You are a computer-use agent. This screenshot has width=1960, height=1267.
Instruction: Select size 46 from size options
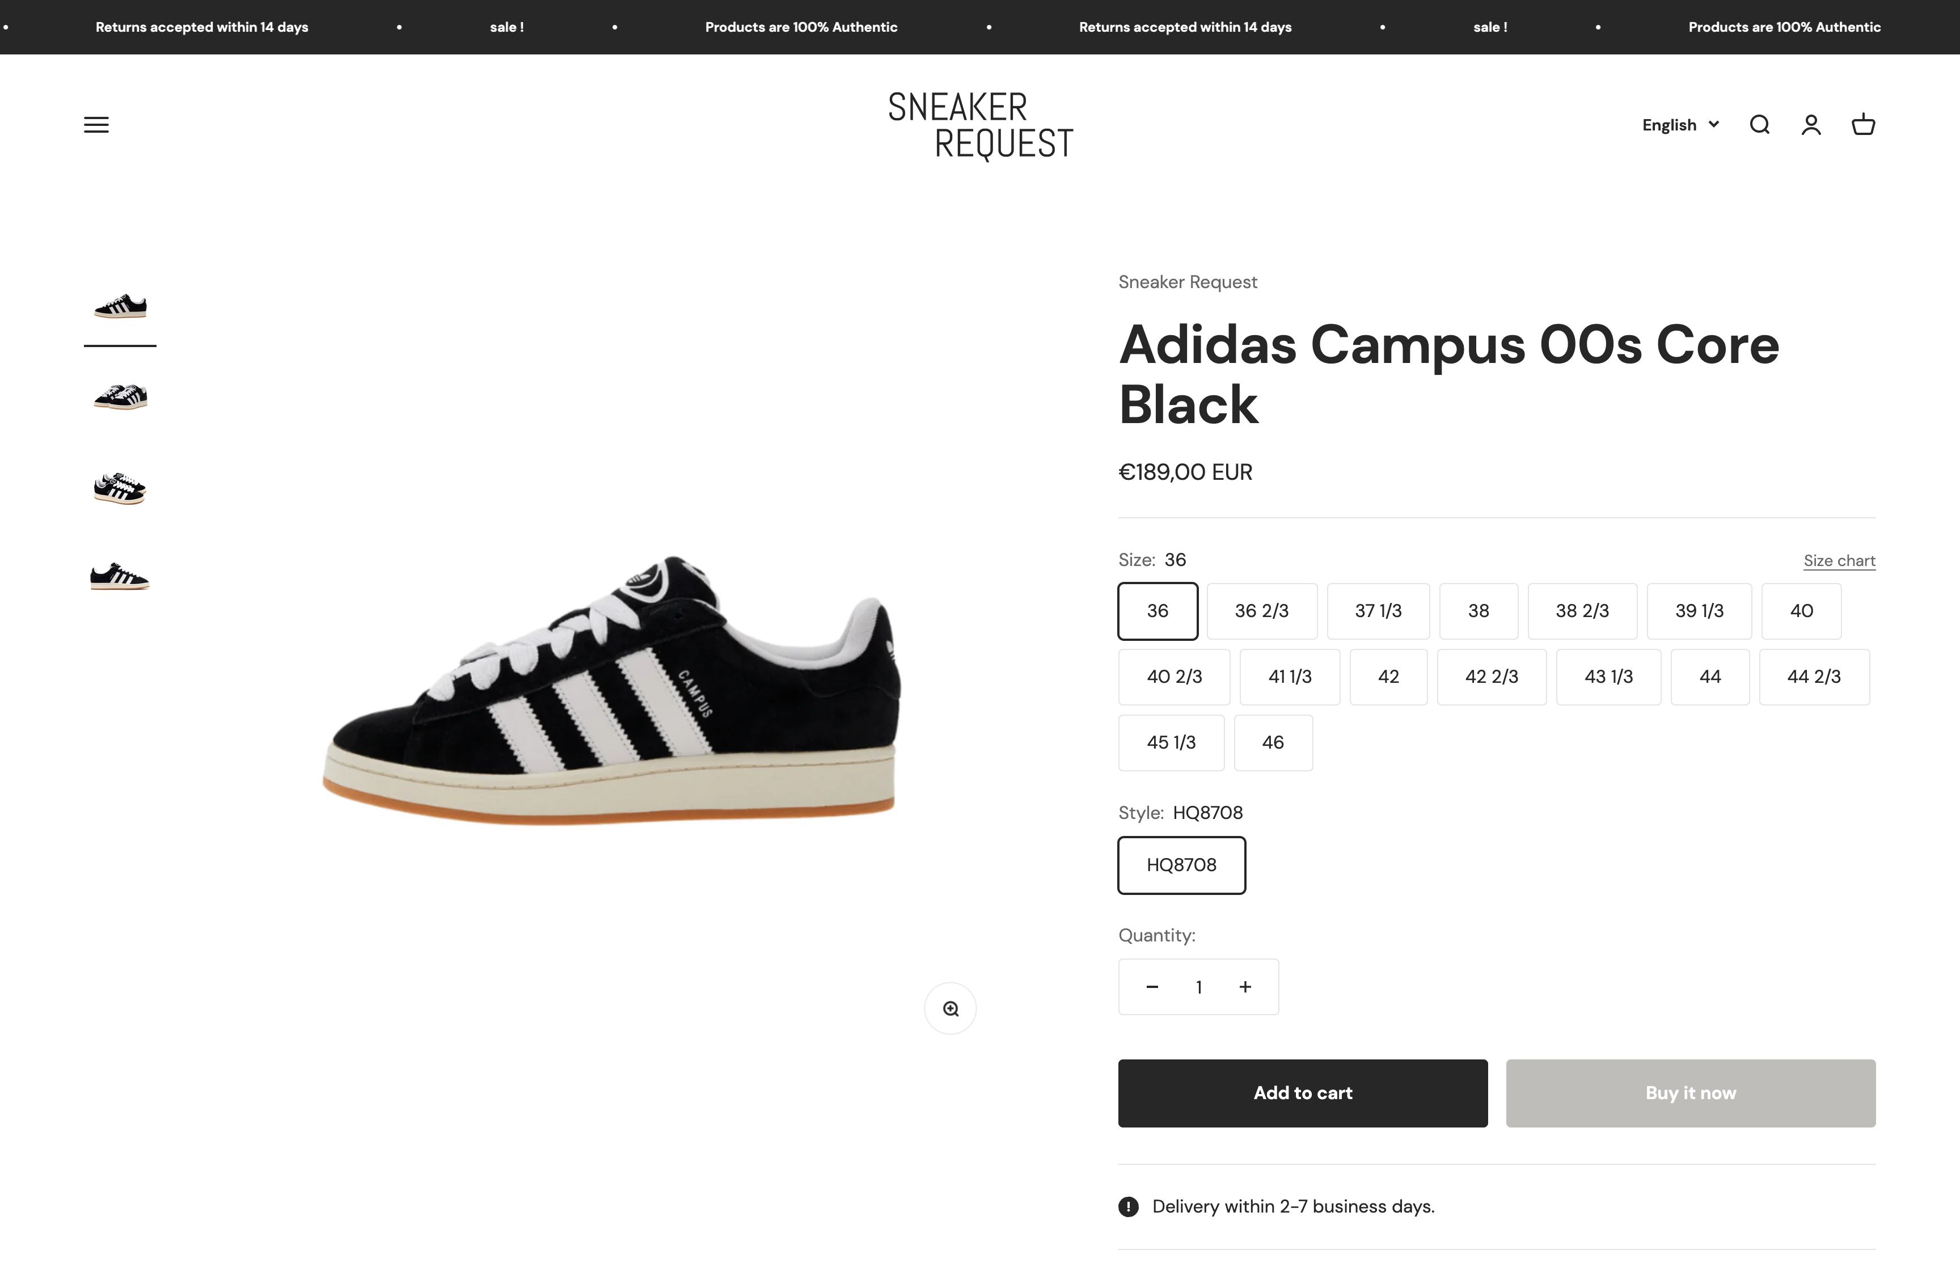1273,742
